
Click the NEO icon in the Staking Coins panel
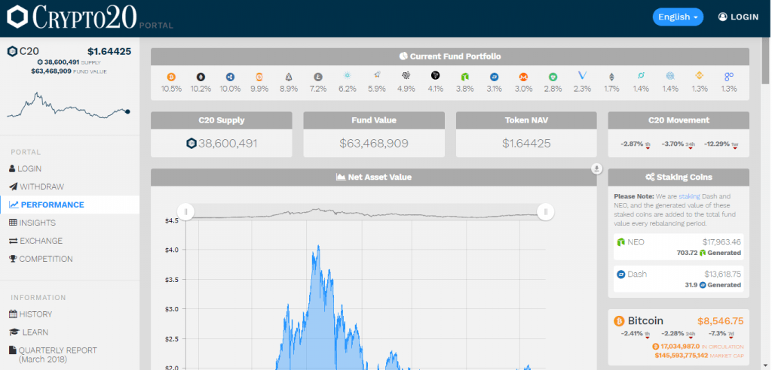pyautogui.click(x=621, y=242)
